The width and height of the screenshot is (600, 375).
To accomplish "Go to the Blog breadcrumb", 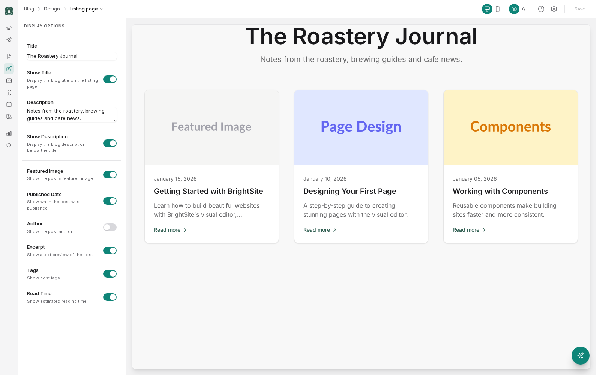I will click(29, 9).
